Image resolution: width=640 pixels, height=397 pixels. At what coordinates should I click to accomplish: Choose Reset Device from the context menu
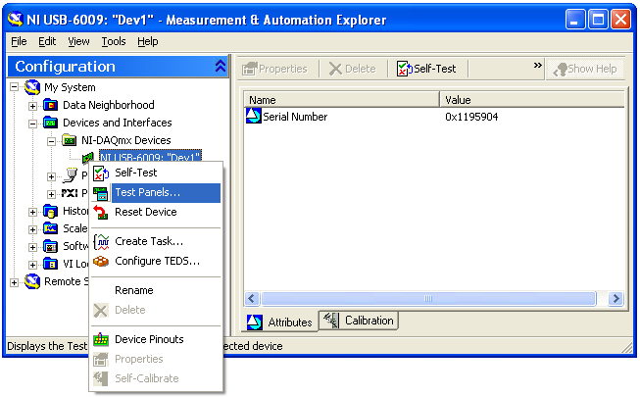click(x=156, y=213)
